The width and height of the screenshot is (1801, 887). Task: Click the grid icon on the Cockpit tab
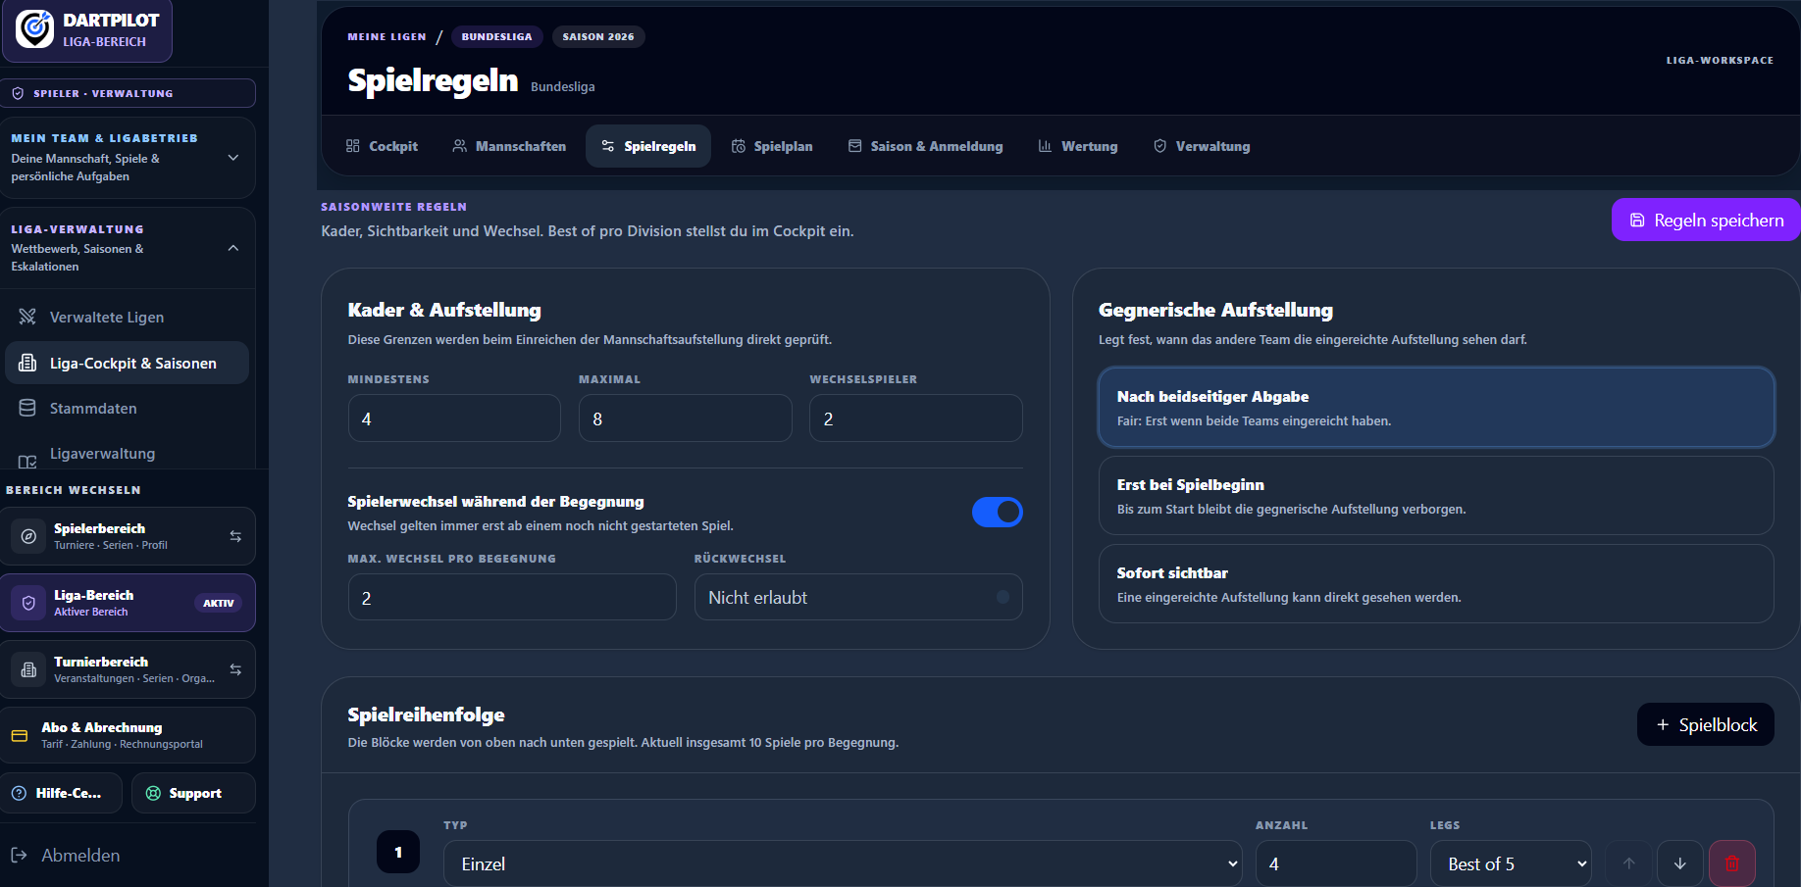click(x=353, y=146)
